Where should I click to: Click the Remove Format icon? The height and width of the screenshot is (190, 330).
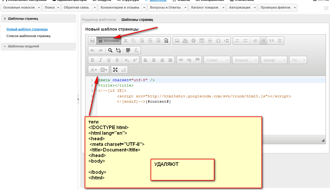[136, 50]
